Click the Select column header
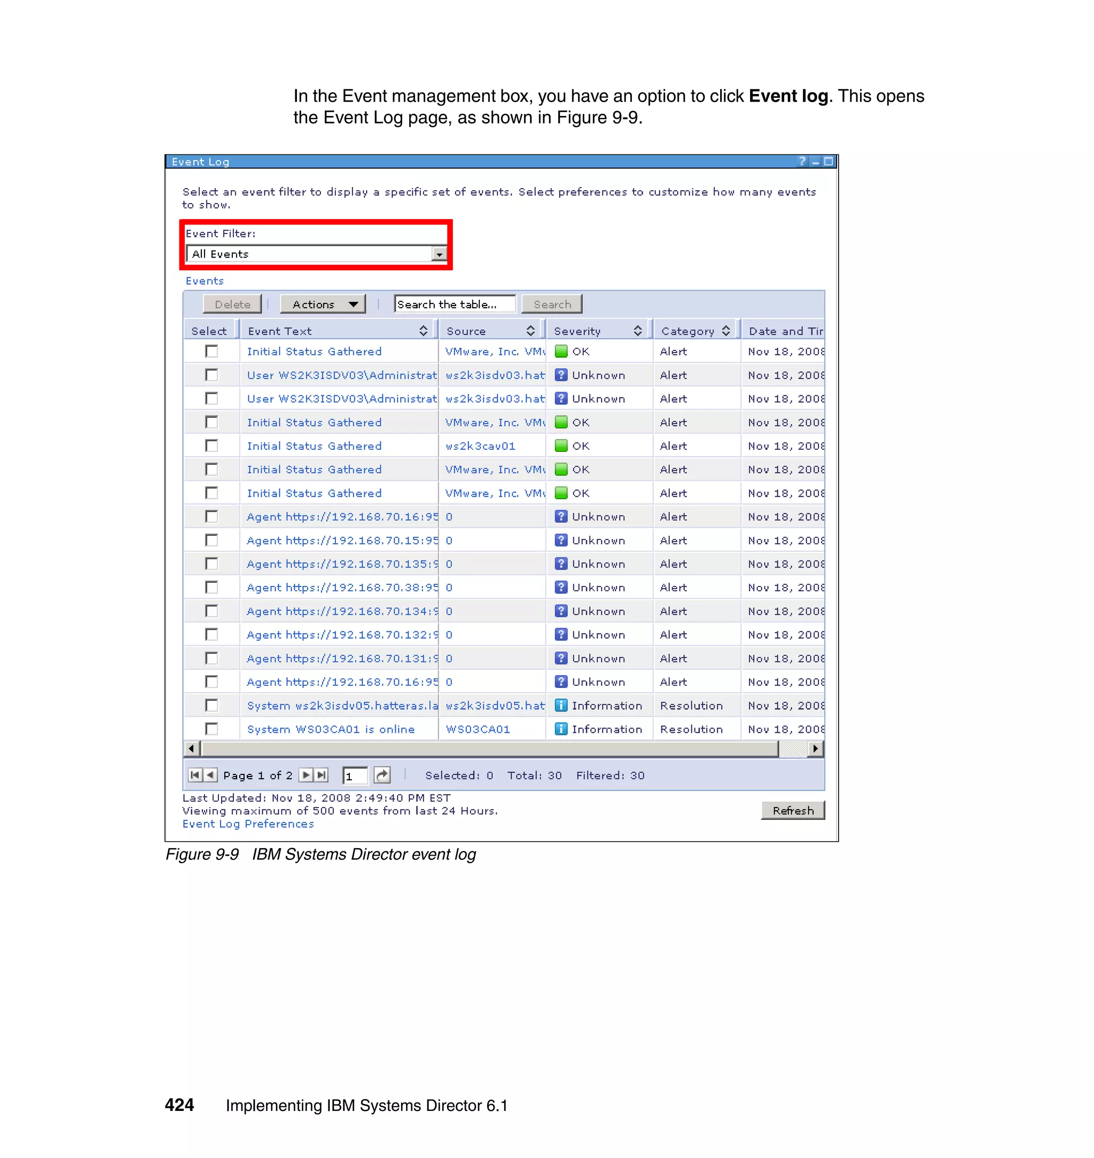Image resolution: width=1094 pixels, height=1158 pixels. click(x=209, y=331)
